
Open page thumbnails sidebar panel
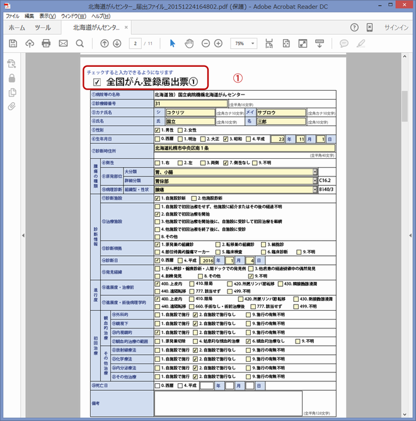(x=11, y=64)
